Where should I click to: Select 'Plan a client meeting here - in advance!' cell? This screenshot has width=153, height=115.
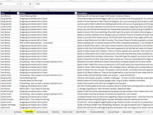[x=48, y=43]
